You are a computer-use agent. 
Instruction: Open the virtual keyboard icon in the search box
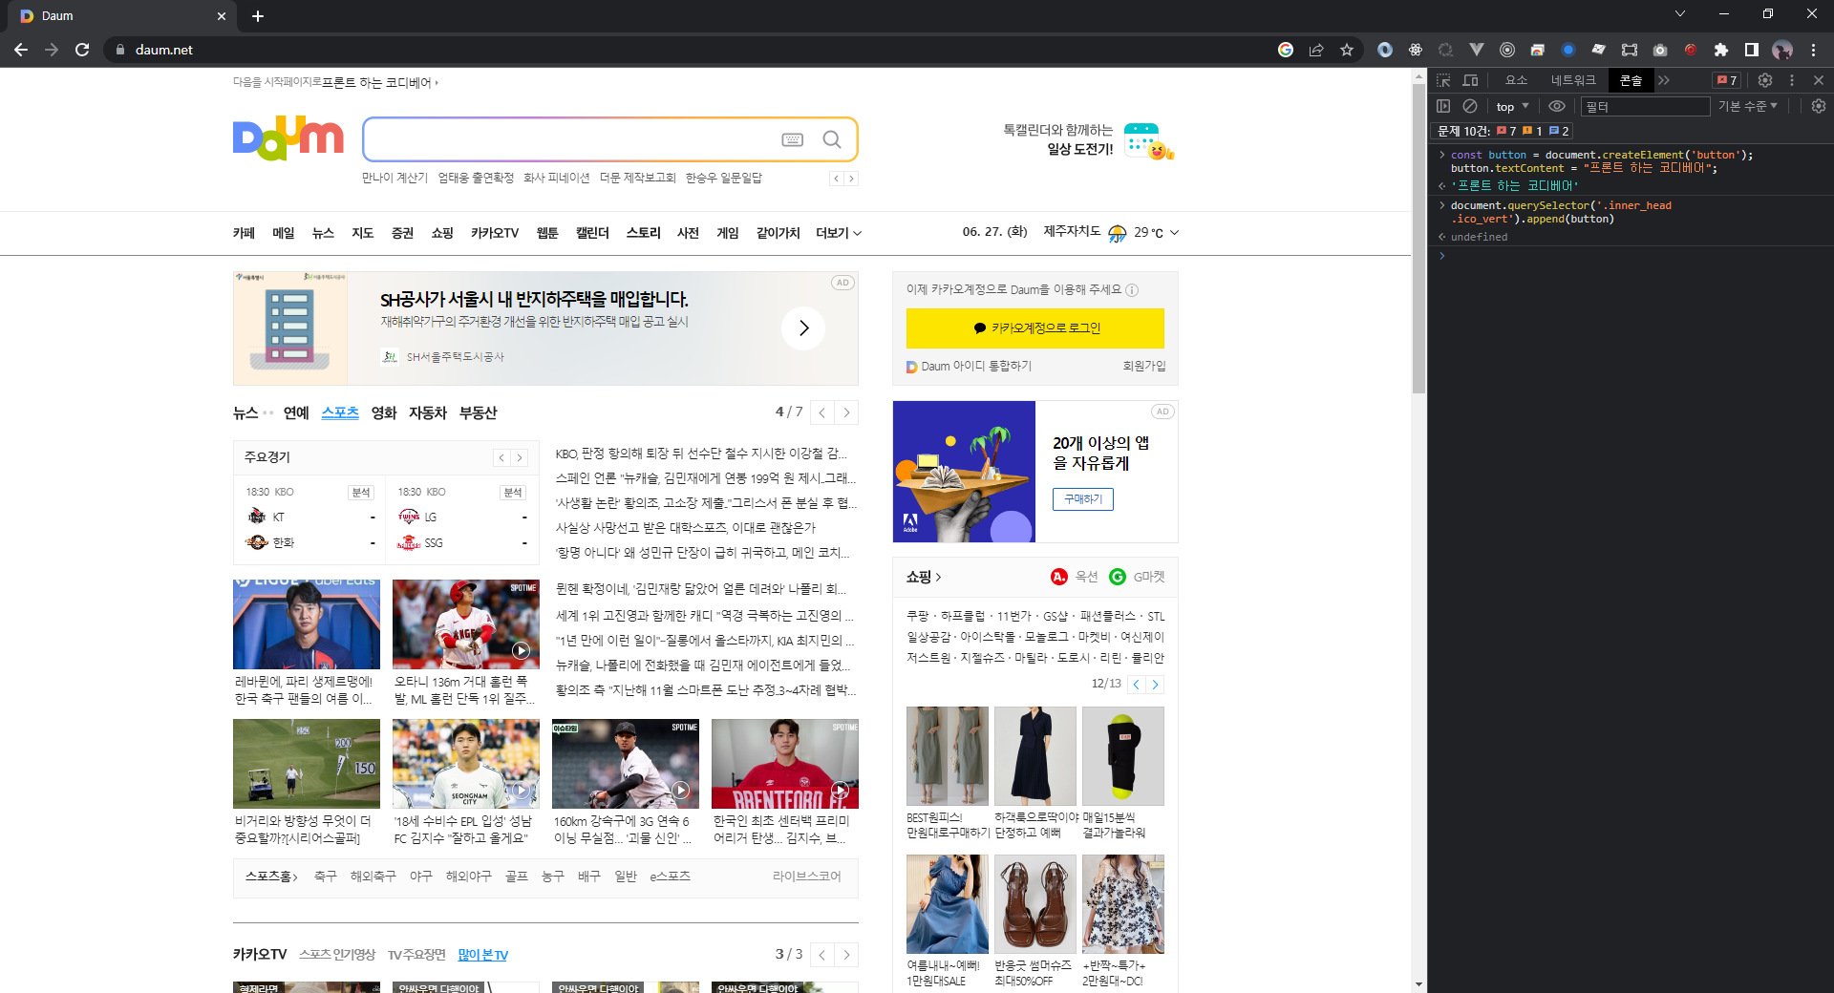click(x=793, y=139)
